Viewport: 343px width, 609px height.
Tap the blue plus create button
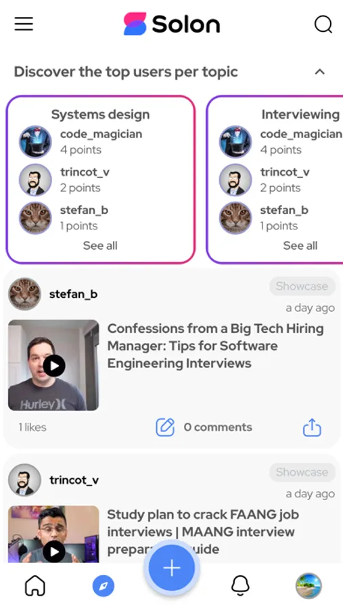(172, 568)
